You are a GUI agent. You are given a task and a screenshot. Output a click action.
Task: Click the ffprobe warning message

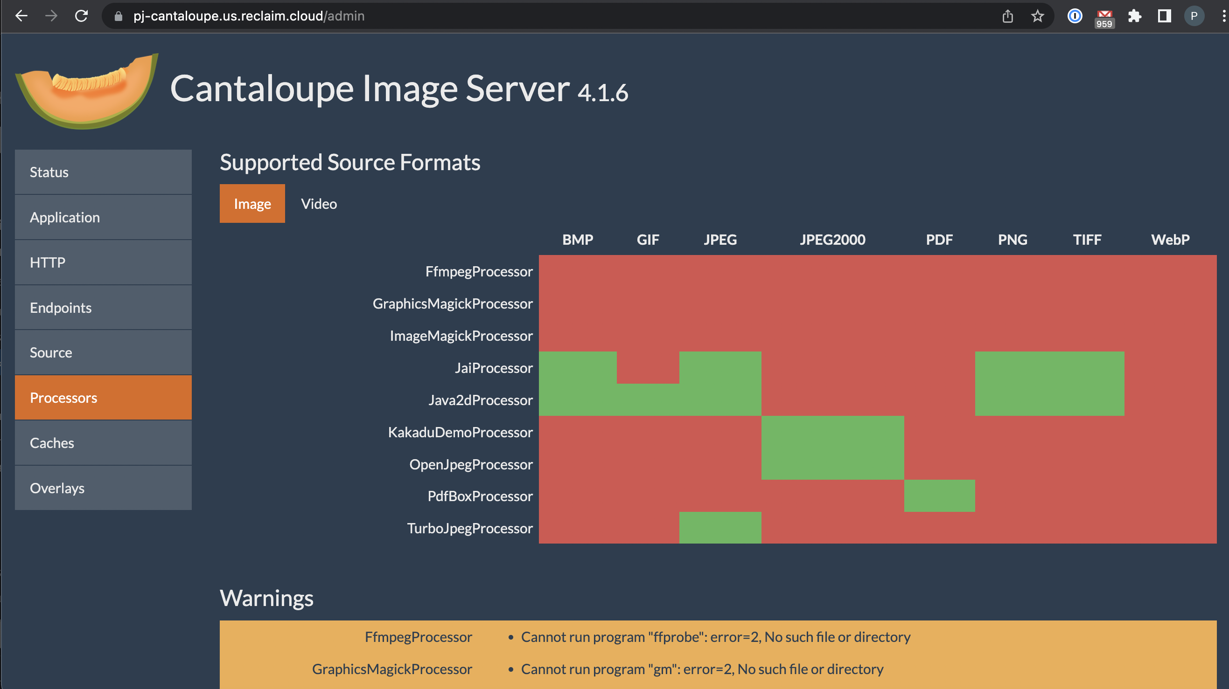(x=716, y=636)
